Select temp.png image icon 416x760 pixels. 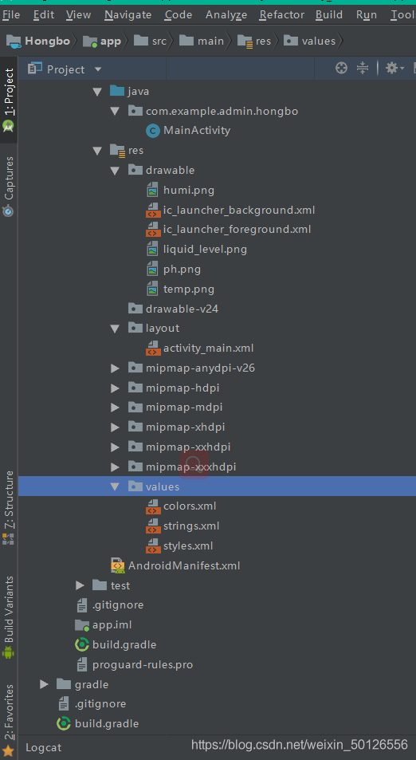pyautogui.click(x=152, y=289)
